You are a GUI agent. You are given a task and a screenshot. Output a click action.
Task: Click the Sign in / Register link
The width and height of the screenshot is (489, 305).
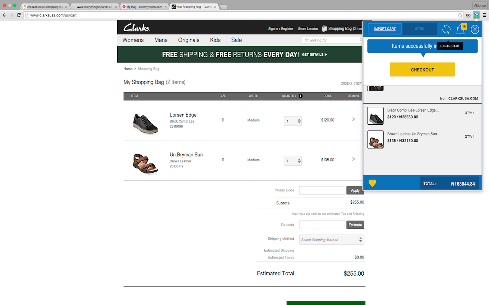[x=281, y=29]
